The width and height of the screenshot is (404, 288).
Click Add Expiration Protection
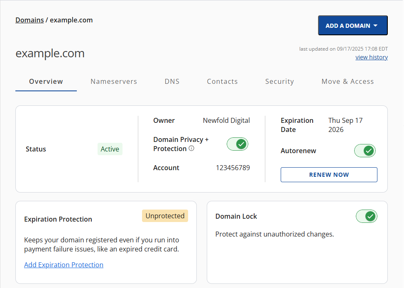tap(64, 264)
